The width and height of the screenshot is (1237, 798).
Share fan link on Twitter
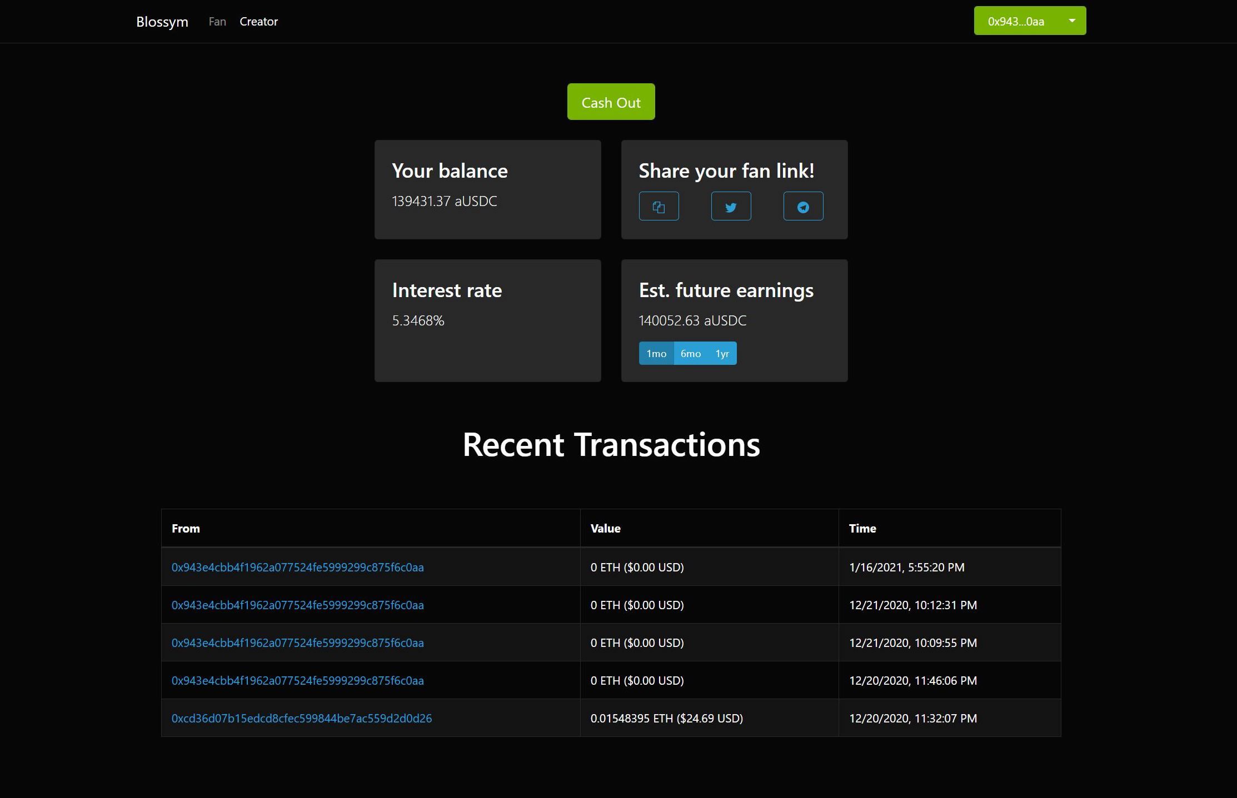tap(731, 206)
